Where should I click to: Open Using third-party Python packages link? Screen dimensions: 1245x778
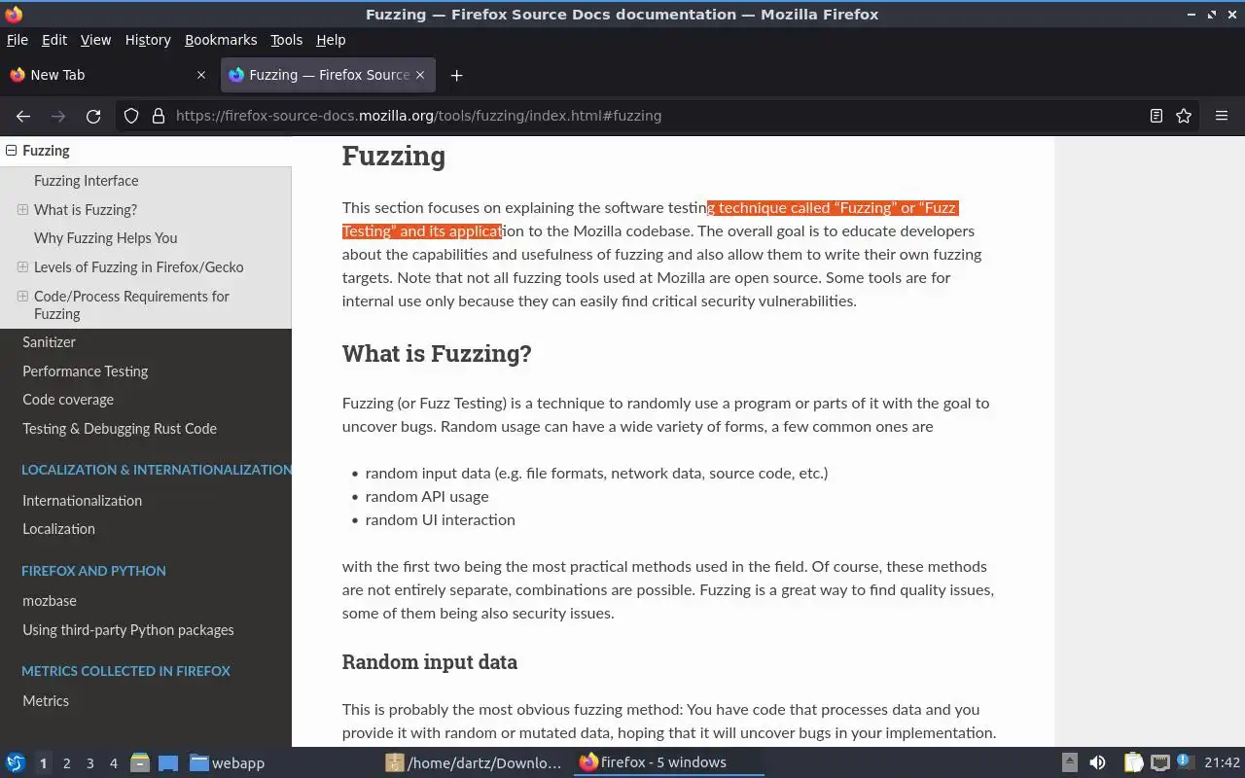(128, 630)
